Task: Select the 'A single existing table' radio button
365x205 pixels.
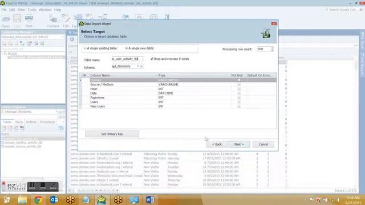Action: tap(85, 48)
